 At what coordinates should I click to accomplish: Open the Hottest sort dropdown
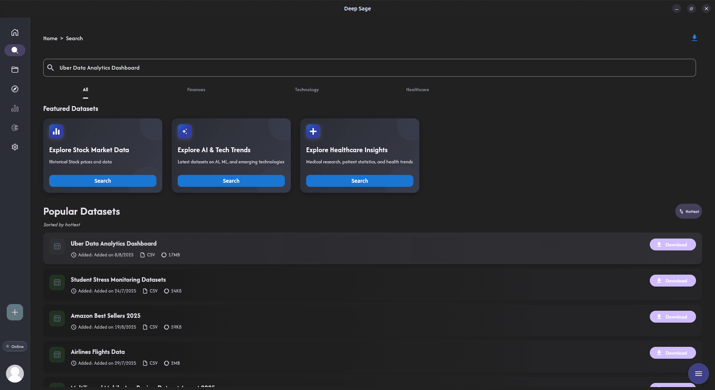tap(689, 211)
